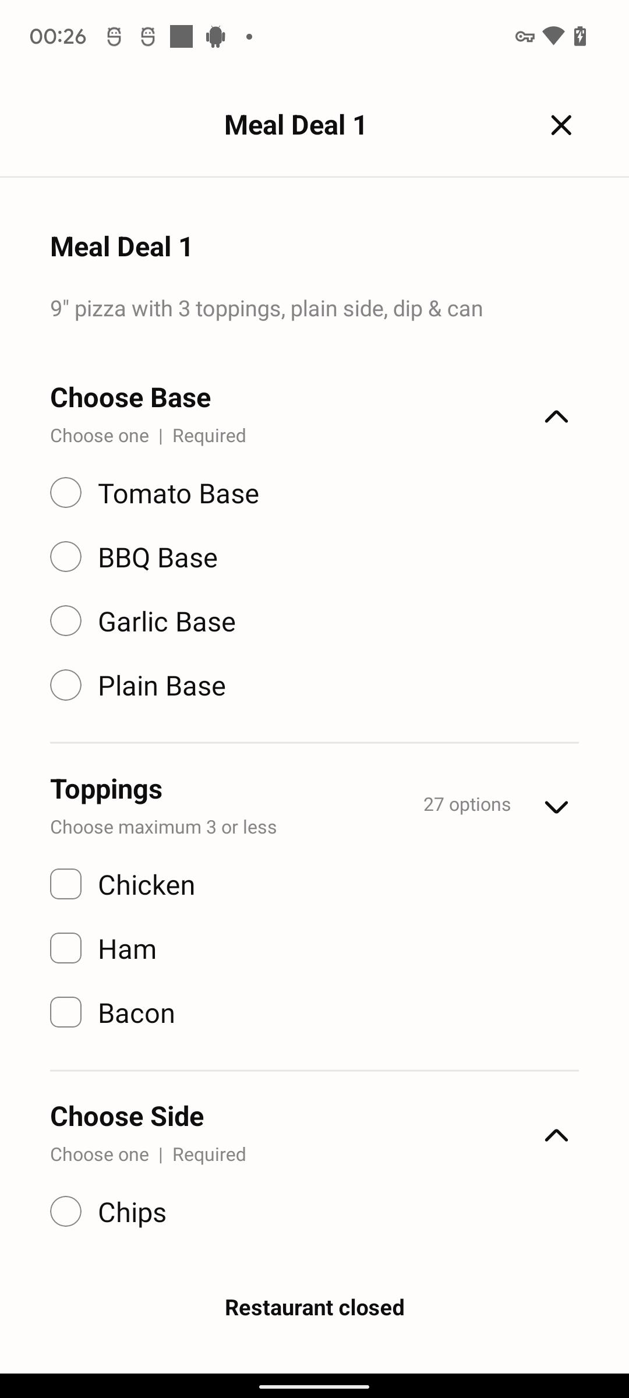Viewport: 629px width, 1398px height.
Task: Expand the Toppings list of 27 options
Action: pyautogui.click(x=556, y=807)
